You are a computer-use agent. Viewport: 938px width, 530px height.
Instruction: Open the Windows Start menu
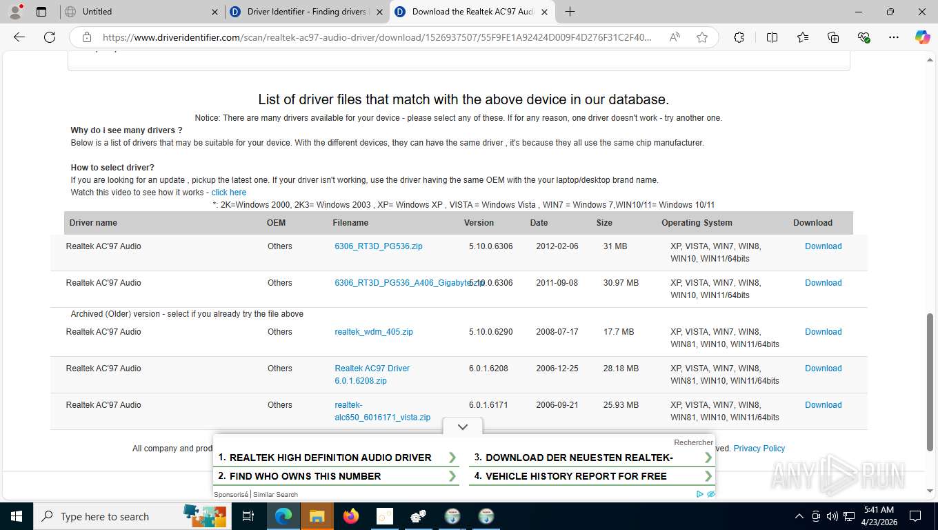(x=16, y=516)
